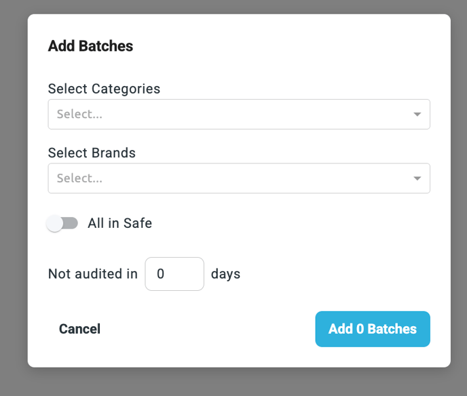This screenshot has height=396, width=467.
Task: Click the 0 value in the days input
Action: coord(161,274)
